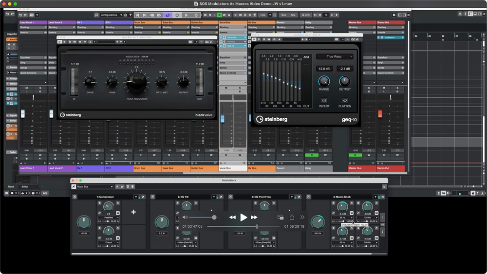Click the trash icon in the Modulators toolbar
The width and height of the screenshot is (487, 274).
pos(132,187)
